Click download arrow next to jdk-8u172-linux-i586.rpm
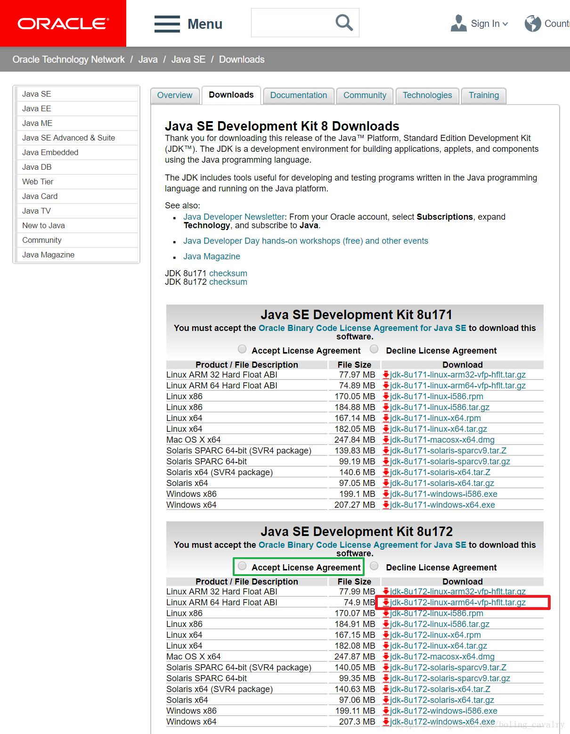The width and height of the screenshot is (570, 734). pos(385,613)
